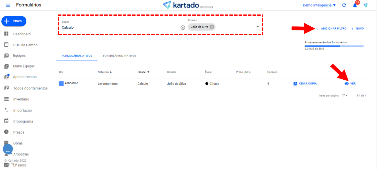Open the chat support bubble
377x170 pixels.
pyautogui.click(x=8, y=149)
